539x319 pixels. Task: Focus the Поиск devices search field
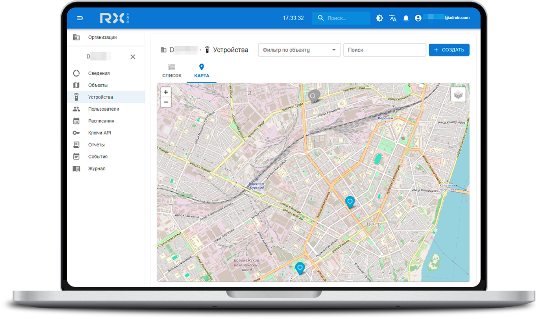pos(385,50)
